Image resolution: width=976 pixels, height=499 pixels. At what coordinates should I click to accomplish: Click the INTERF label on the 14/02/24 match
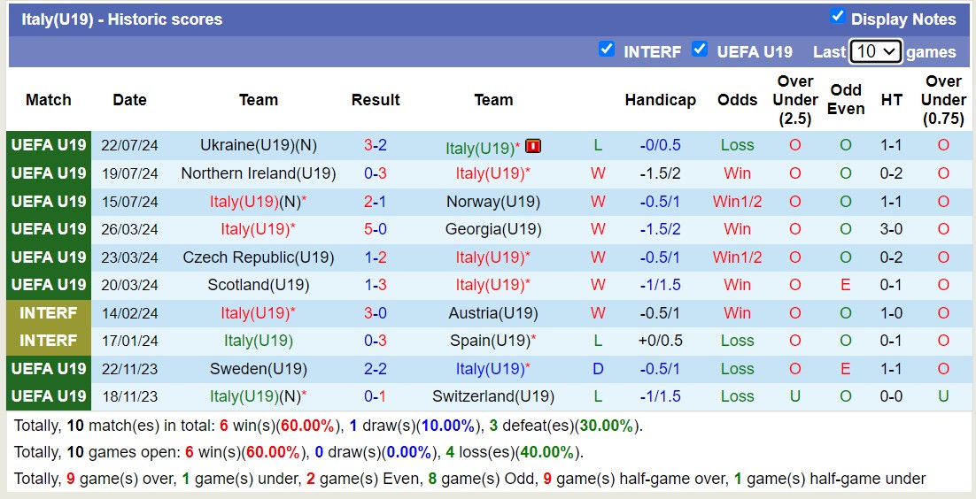point(49,313)
